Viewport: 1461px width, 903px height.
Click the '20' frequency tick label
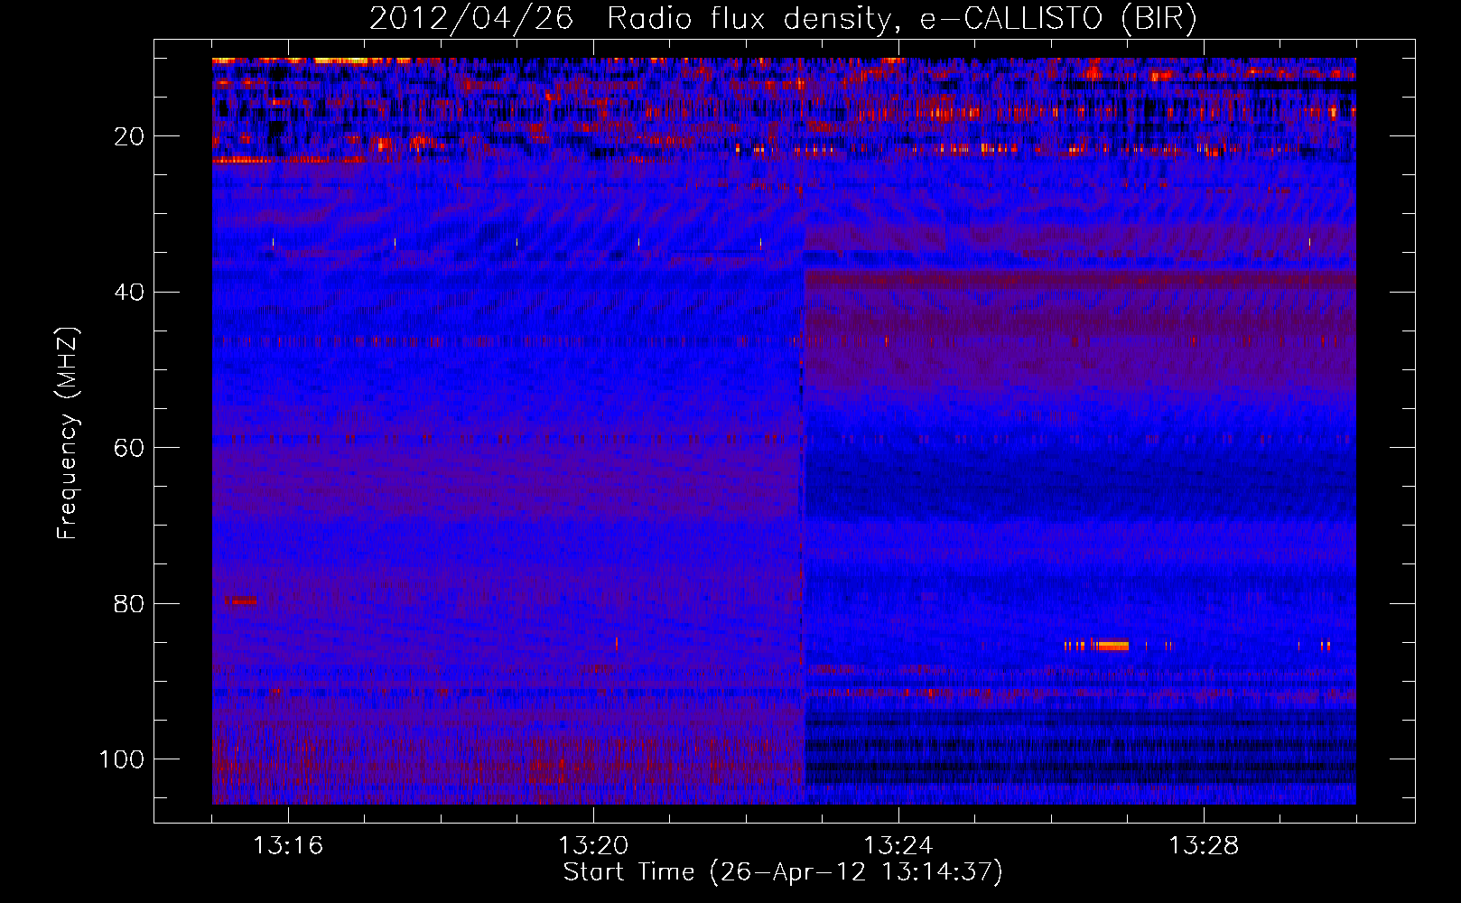coord(129,137)
